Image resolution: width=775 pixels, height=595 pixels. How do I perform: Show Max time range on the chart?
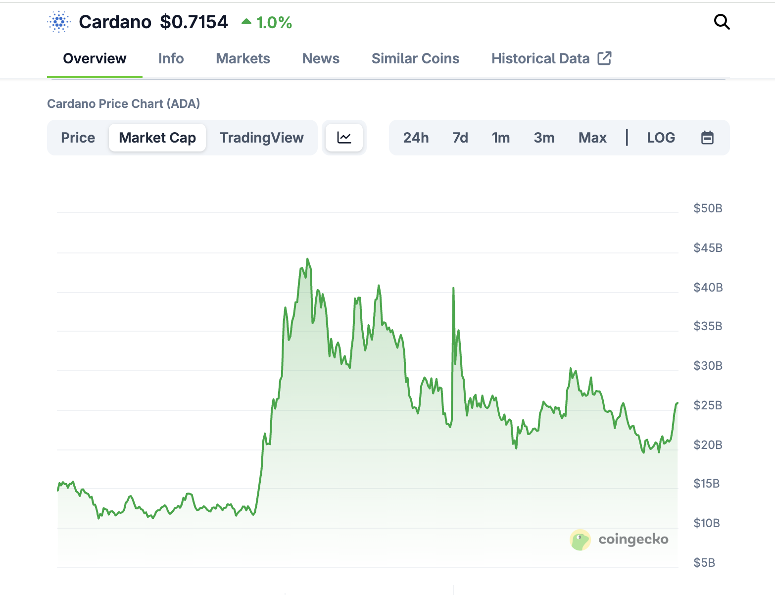click(592, 138)
